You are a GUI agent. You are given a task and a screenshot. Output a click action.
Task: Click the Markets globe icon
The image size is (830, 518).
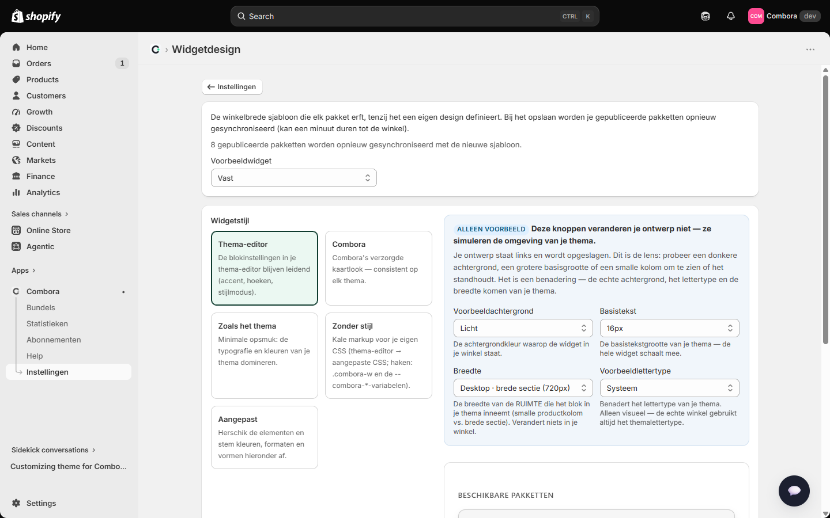click(16, 160)
